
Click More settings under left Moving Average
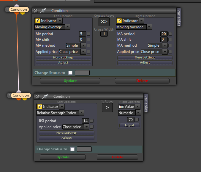coord(63,58)
